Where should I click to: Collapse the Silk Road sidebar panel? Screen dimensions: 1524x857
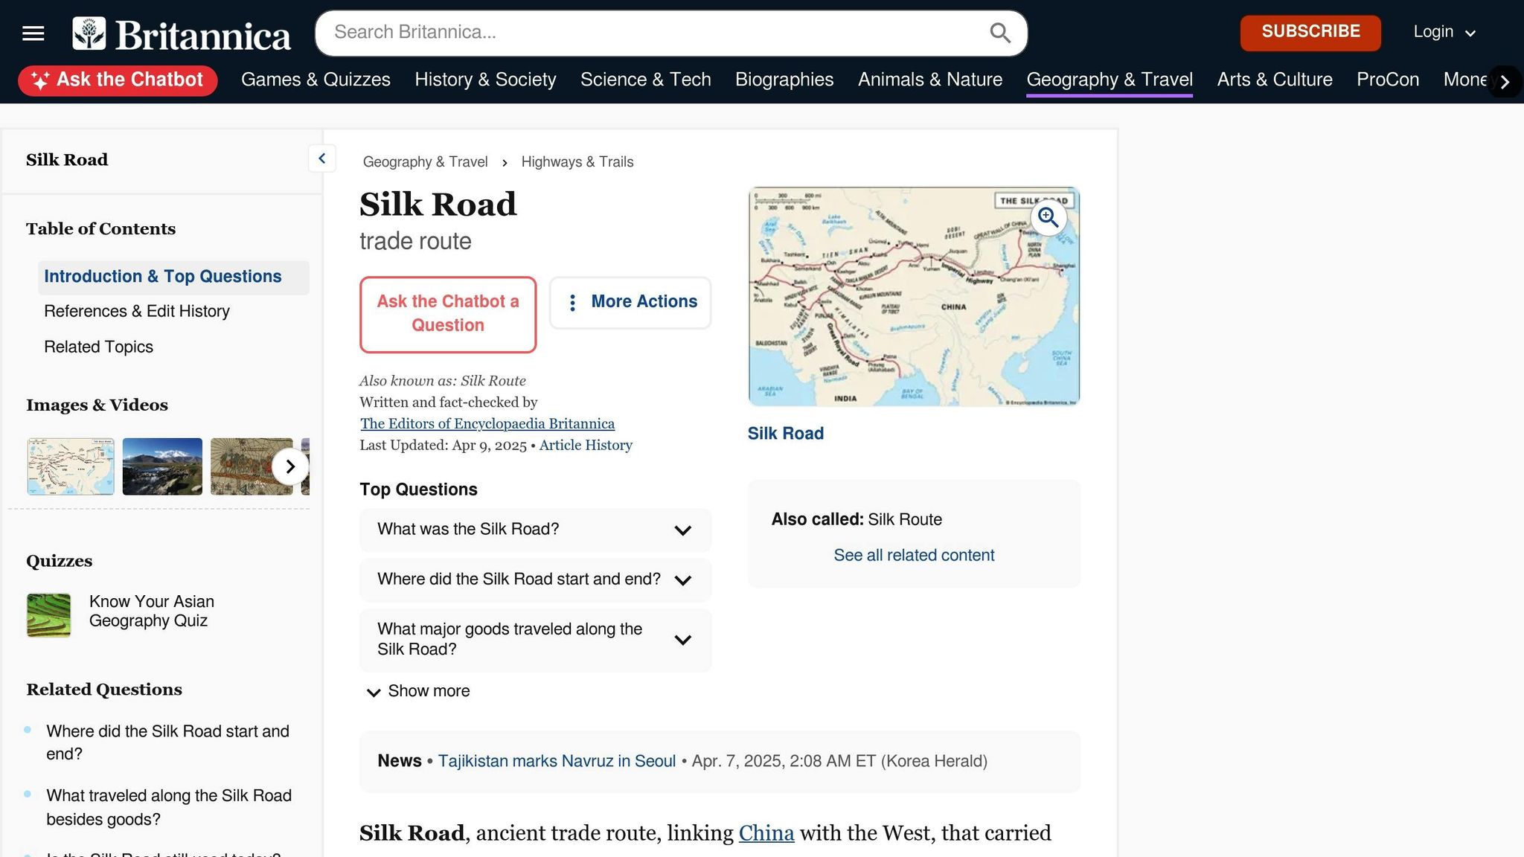click(x=321, y=158)
